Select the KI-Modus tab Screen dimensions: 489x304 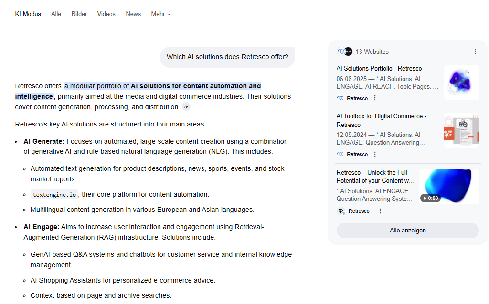tap(29, 14)
